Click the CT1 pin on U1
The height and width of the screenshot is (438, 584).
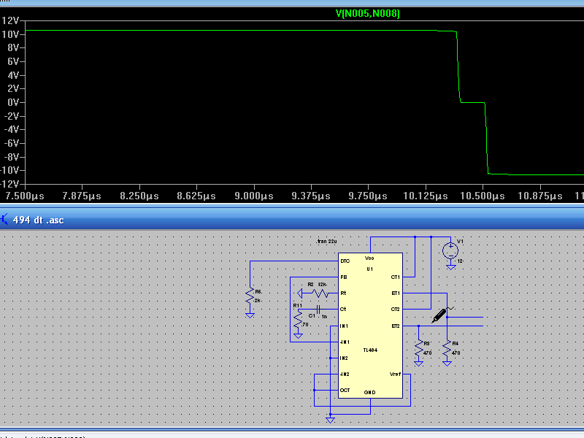coord(396,277)
